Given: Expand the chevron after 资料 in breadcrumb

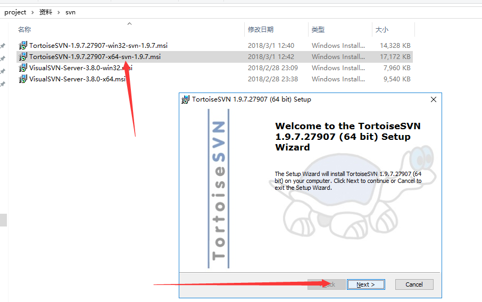Looking at the screenshot, I should point(59,12).
